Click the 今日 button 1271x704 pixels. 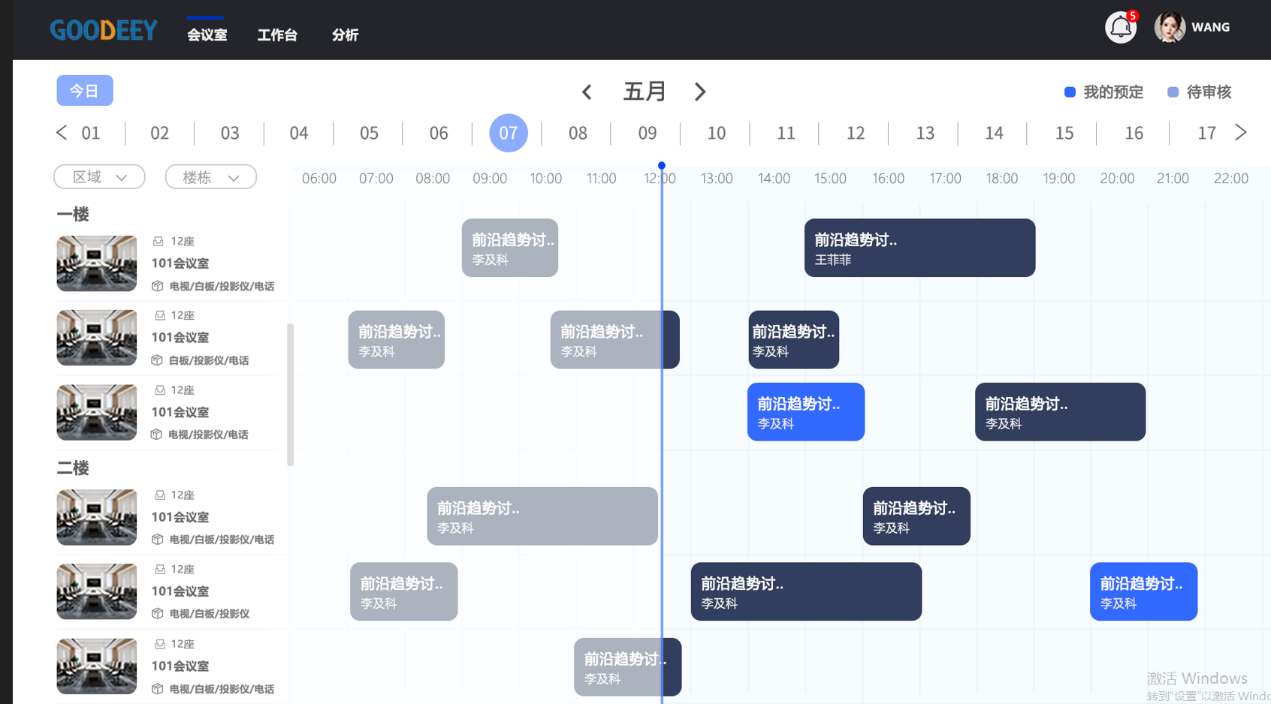[x=84, y=90]
